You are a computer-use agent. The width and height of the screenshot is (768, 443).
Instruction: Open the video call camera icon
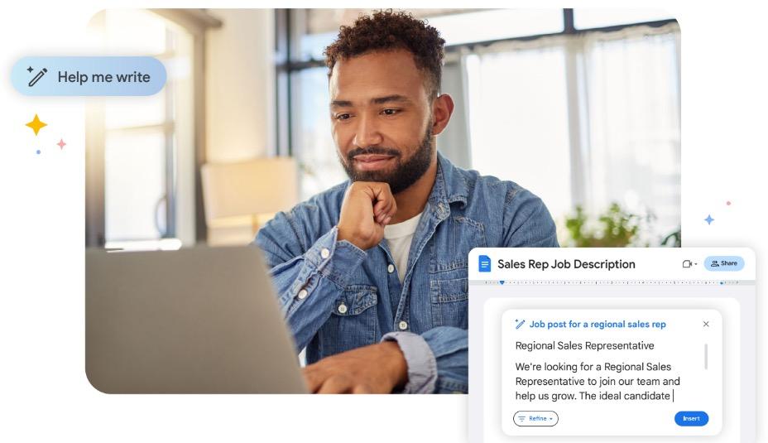pos(687,263)
